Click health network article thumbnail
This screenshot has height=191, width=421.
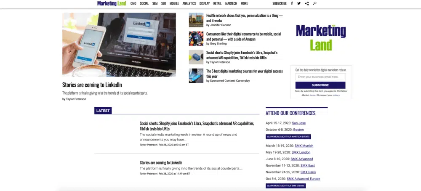pyautogui.click(x=196, y=20)
